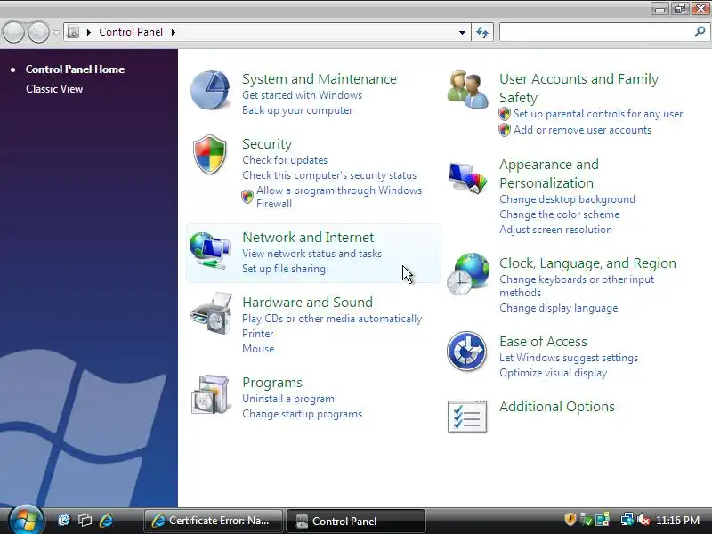Open Check this computer's security status
Screen dimensions: 712x534
tap(329, 175)
